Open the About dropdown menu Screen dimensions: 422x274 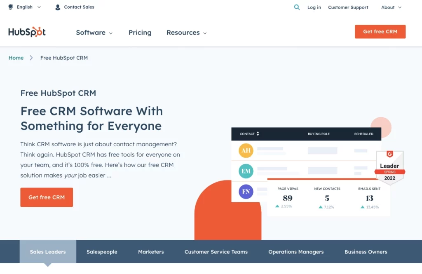[x=391, y=7]
